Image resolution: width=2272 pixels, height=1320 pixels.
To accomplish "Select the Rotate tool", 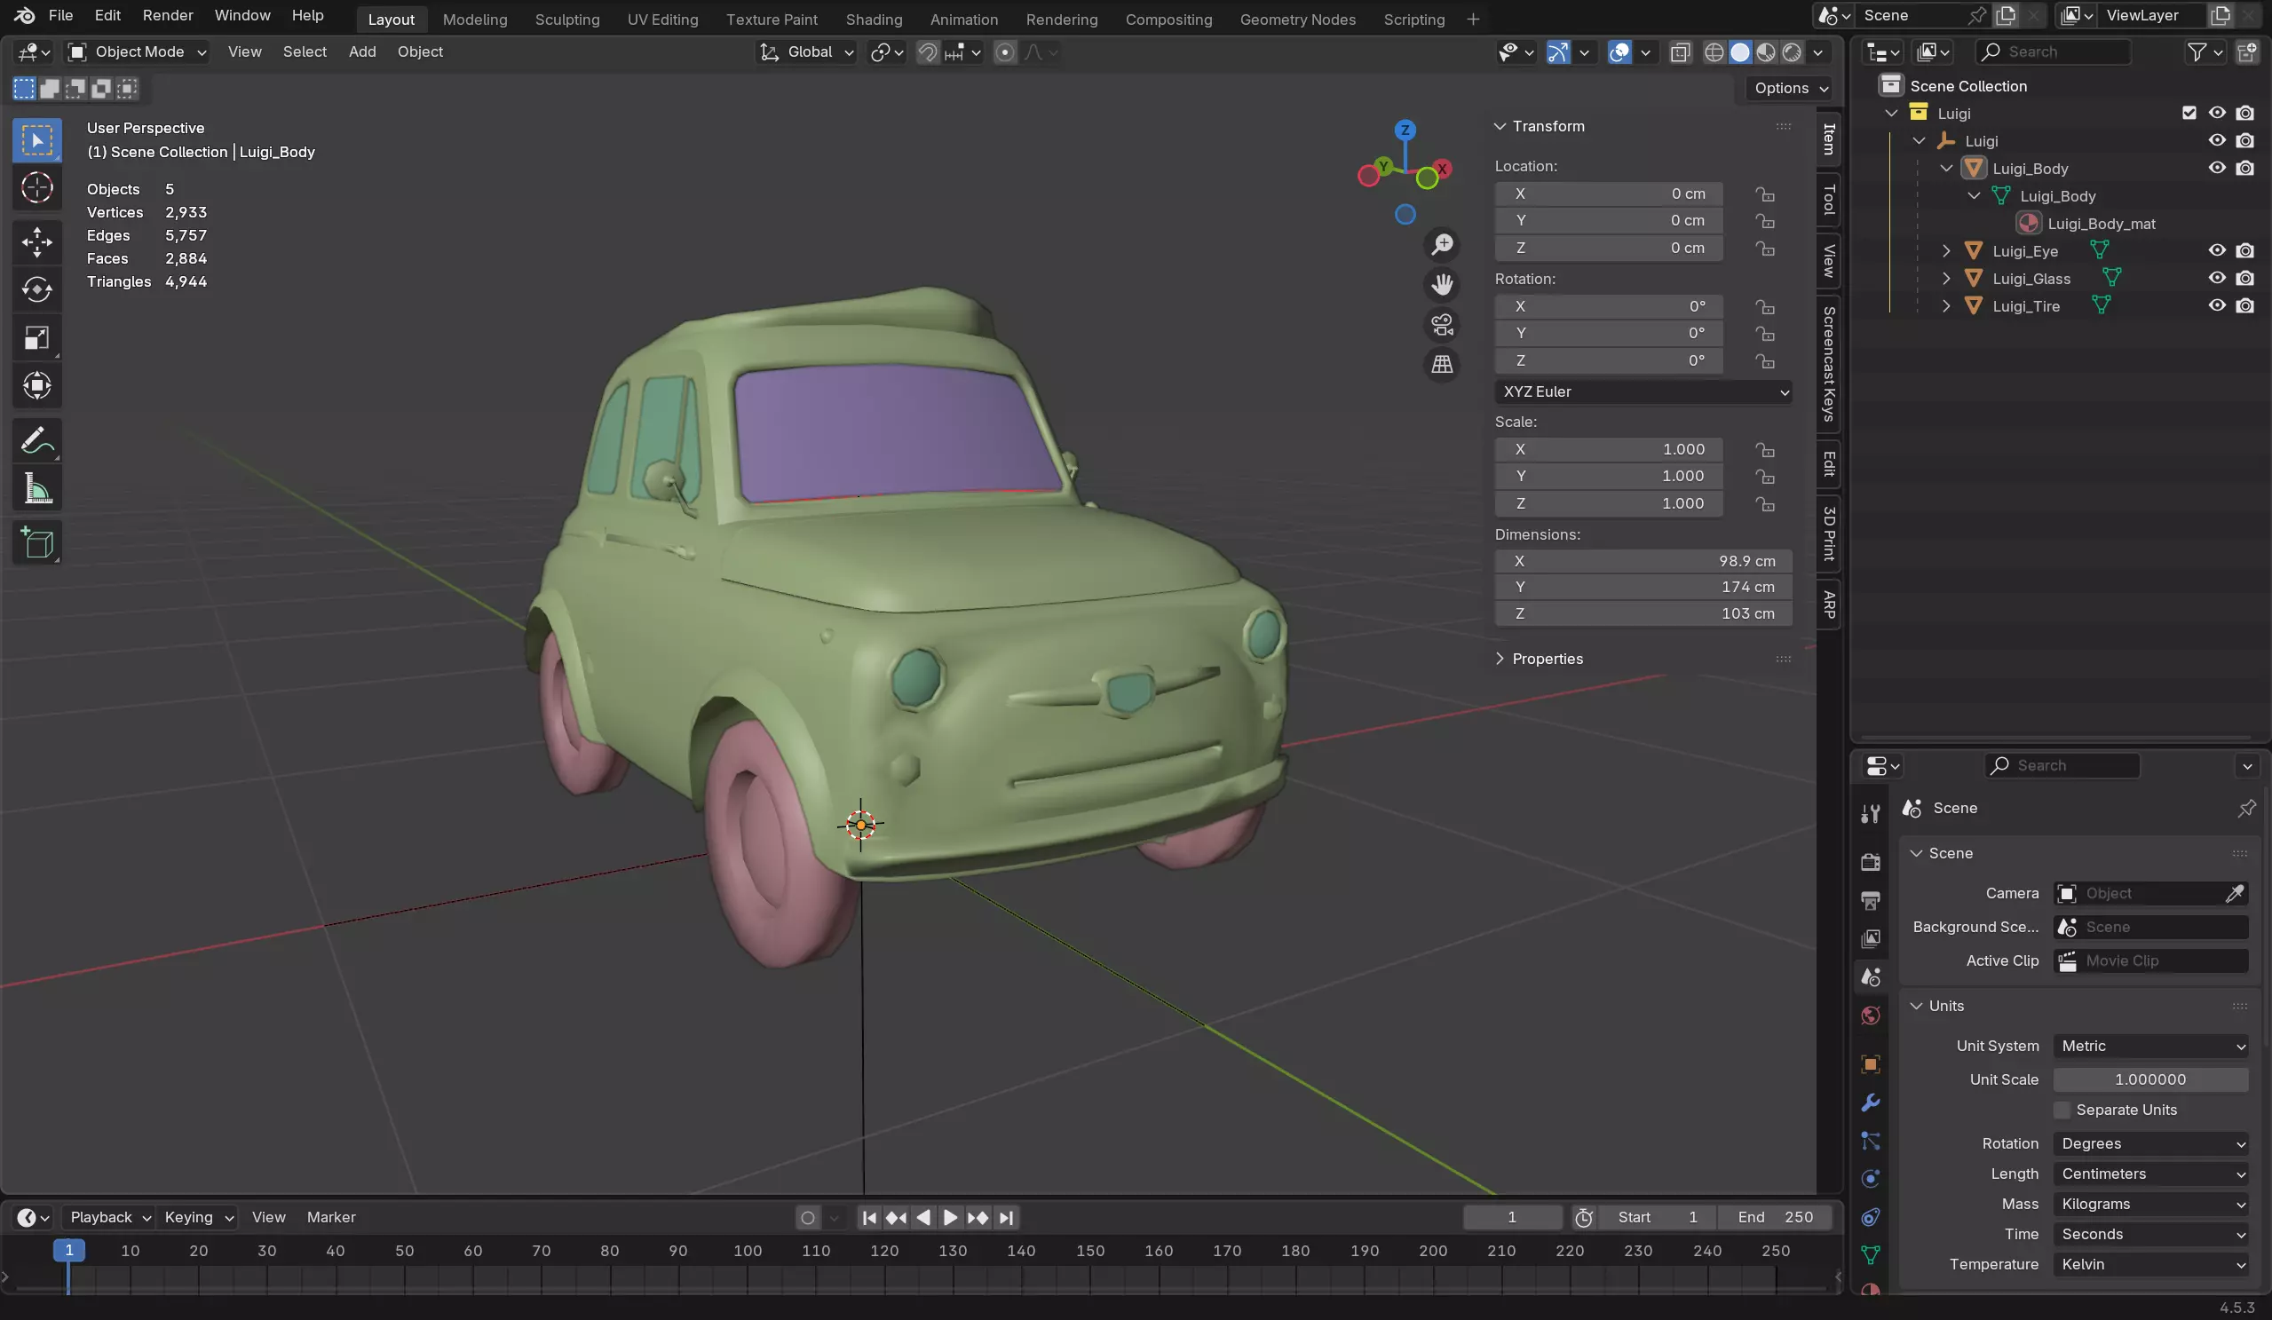I will click(x=37, y=289).
